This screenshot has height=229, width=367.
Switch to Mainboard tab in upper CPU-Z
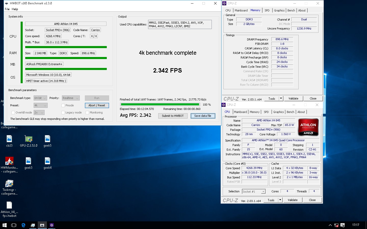pos(241,10)
